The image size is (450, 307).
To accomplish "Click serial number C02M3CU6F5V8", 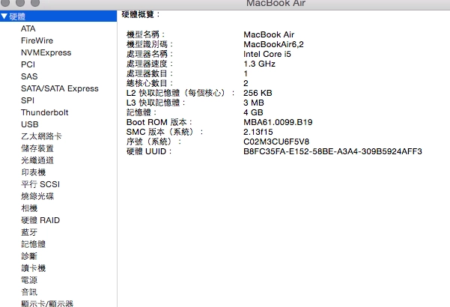I will coord(276,142).
